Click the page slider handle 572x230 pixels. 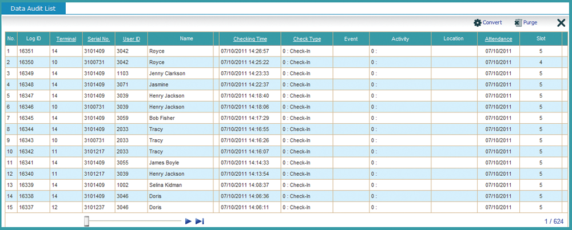coord(86,221)
